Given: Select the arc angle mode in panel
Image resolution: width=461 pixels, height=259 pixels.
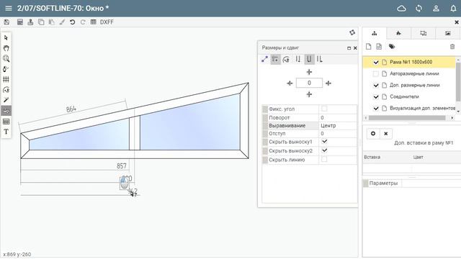Looking at the screenshot, I should [x=286, y=59].
